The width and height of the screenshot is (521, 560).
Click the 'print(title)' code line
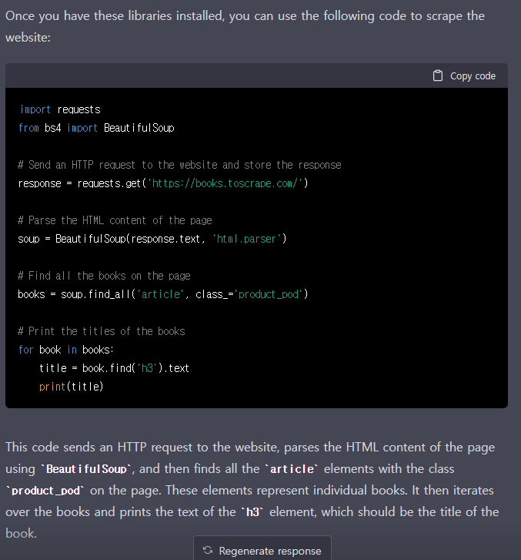pyautogui.click(x=72, y=387)
